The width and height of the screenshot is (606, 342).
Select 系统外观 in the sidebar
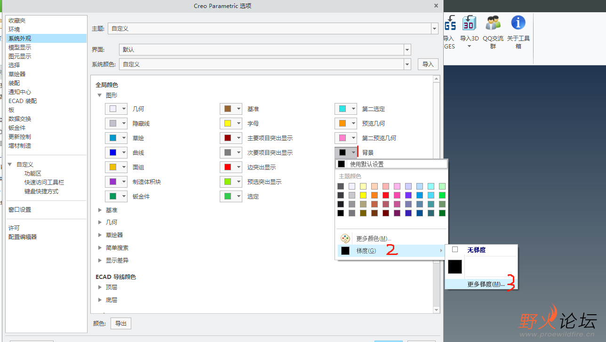[47, 39]
